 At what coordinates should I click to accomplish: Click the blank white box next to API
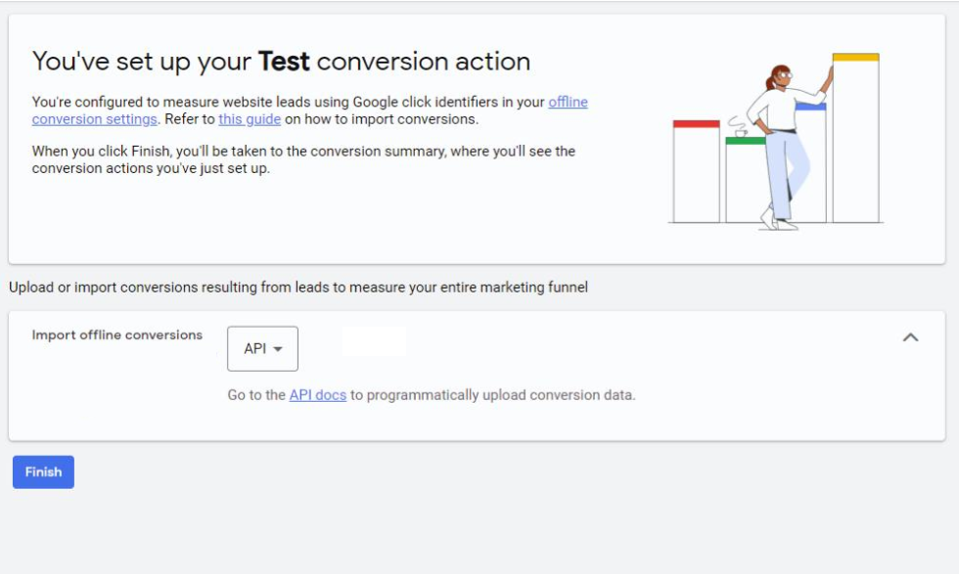[x=374, y=342]
